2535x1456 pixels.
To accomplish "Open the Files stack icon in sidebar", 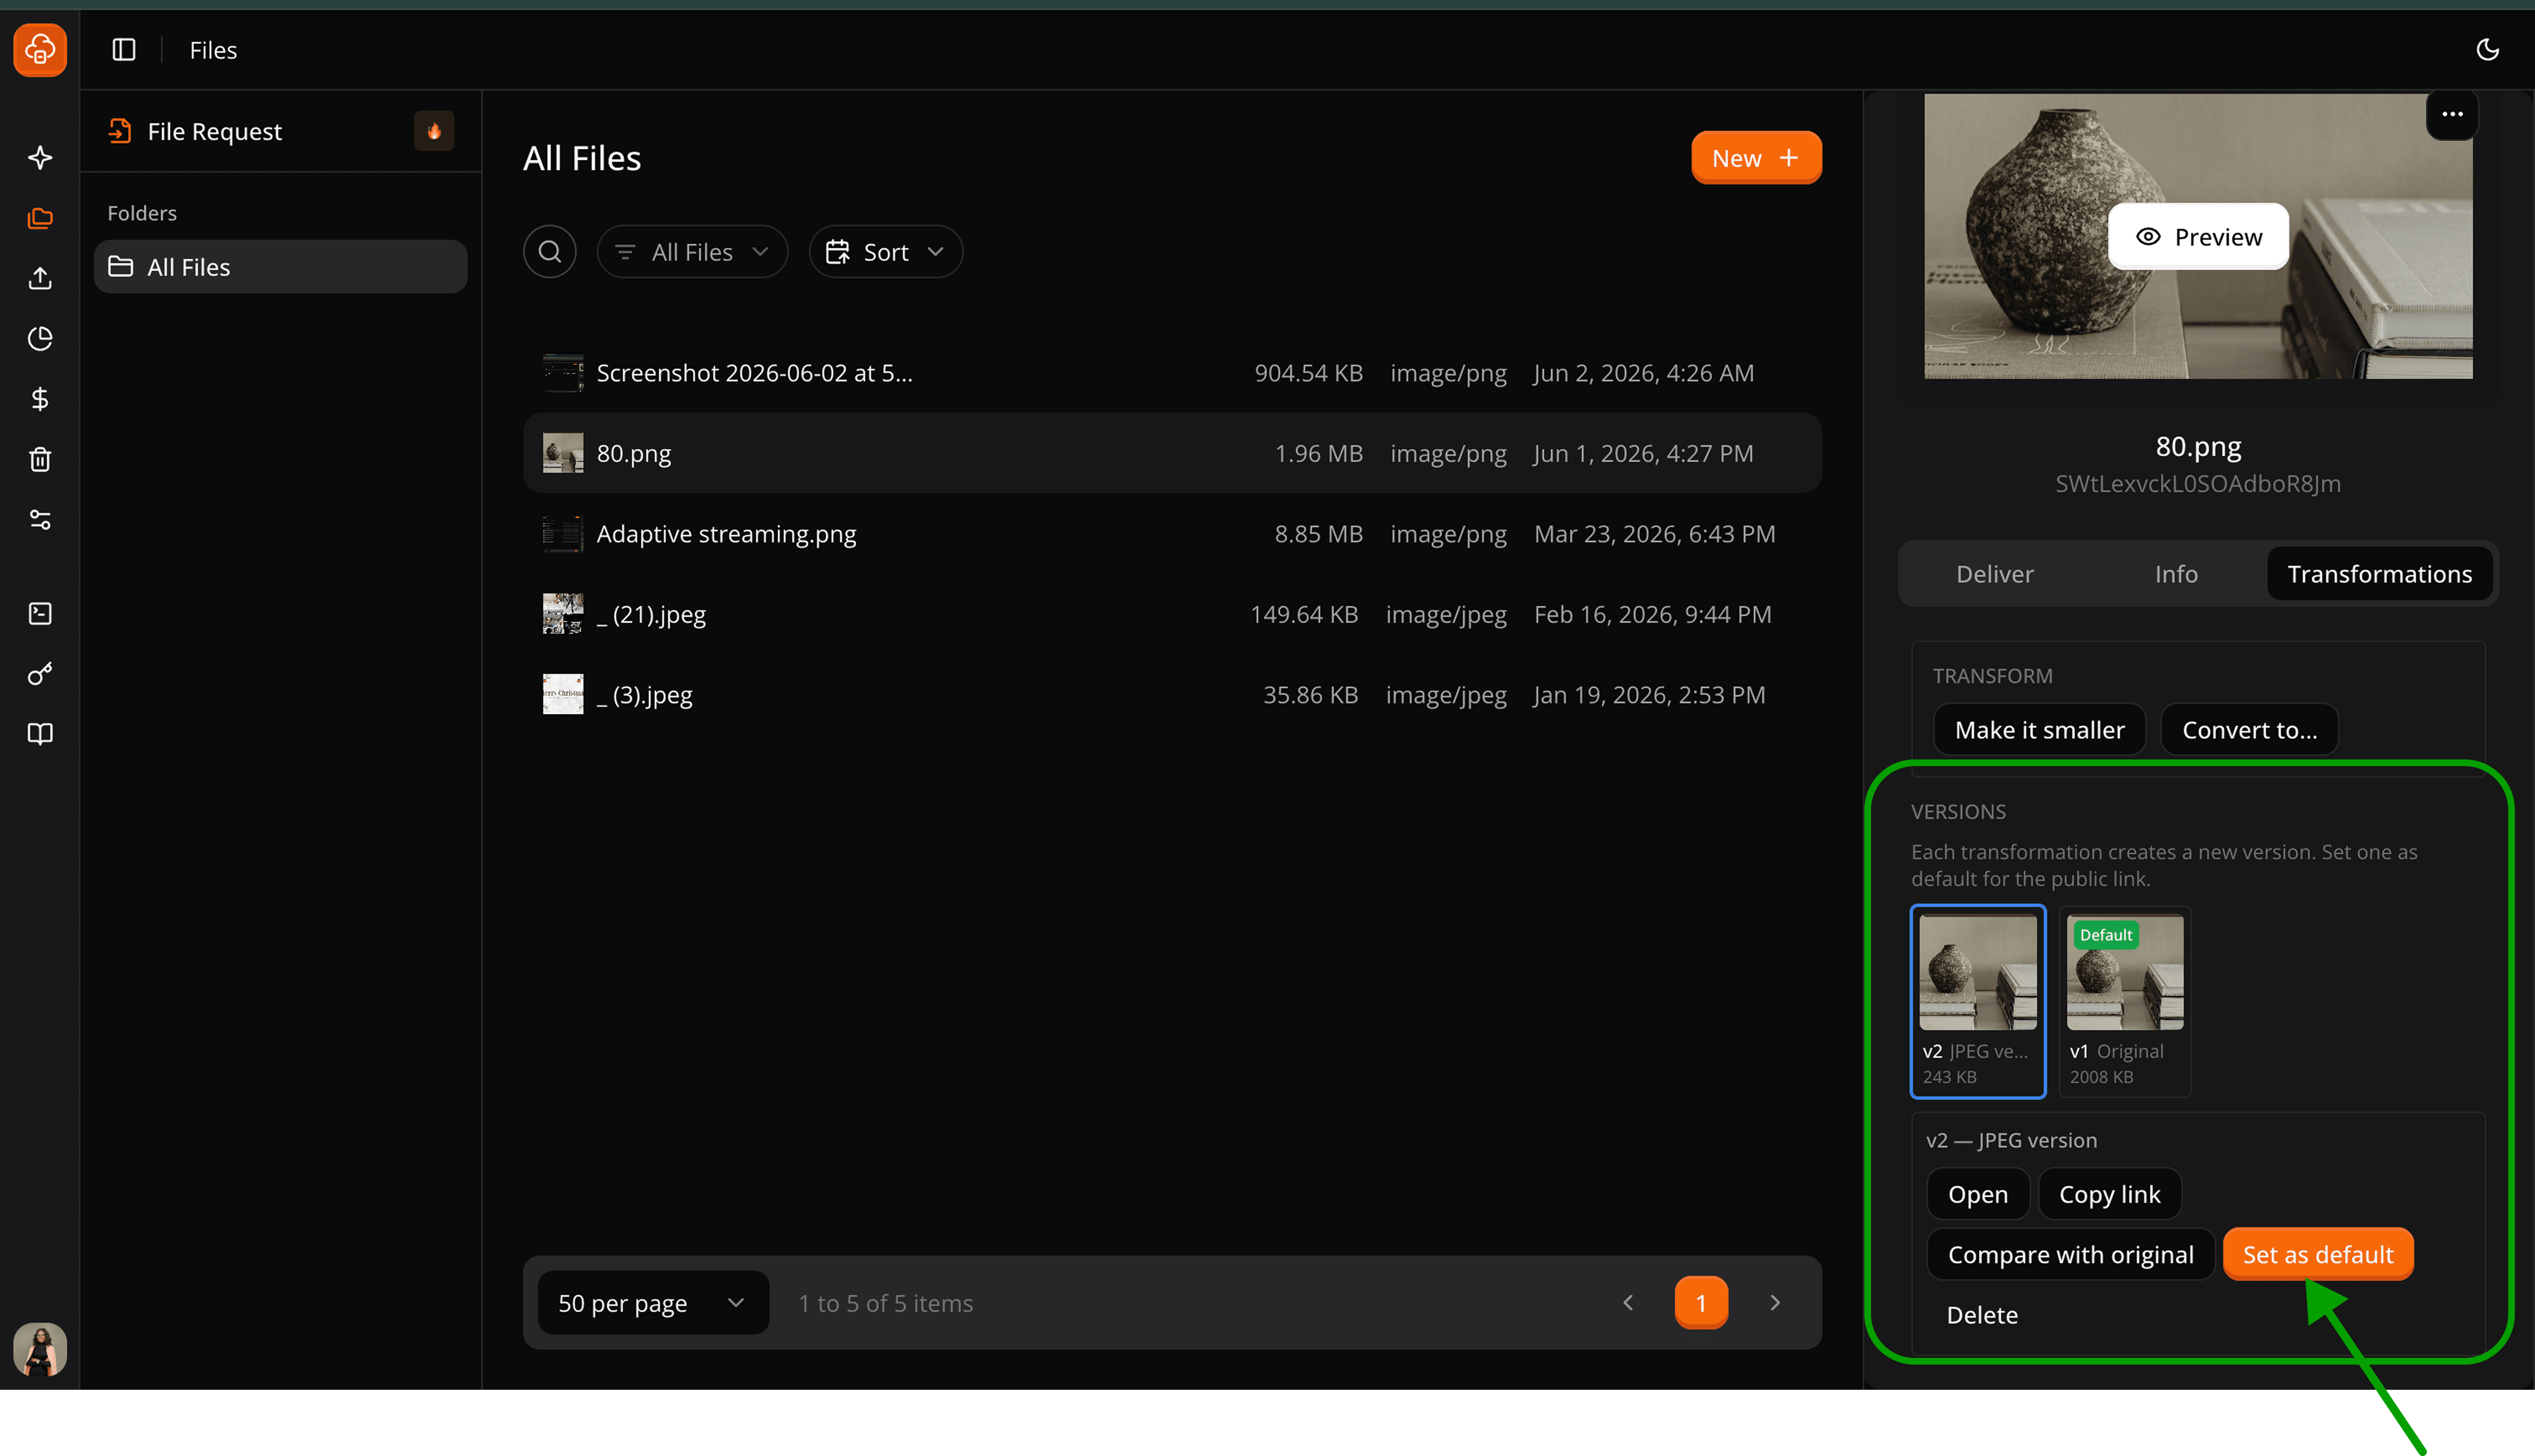I will (x=40, y=218).
